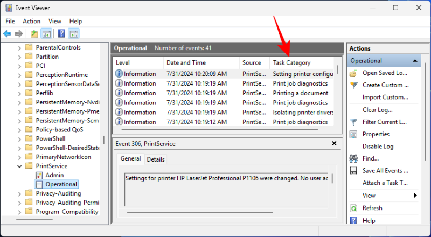Open the Action menu in the menu bar
Screen dimensions: 431x237
click(31, 21)
